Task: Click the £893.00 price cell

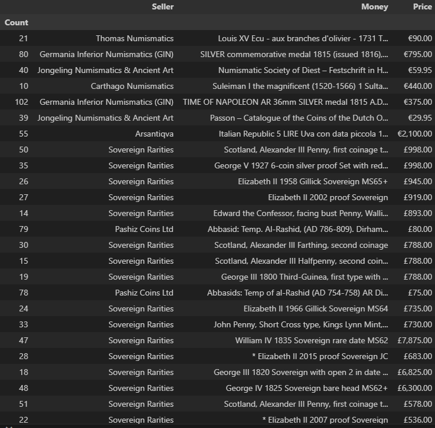Action: [x=417, y=213]
